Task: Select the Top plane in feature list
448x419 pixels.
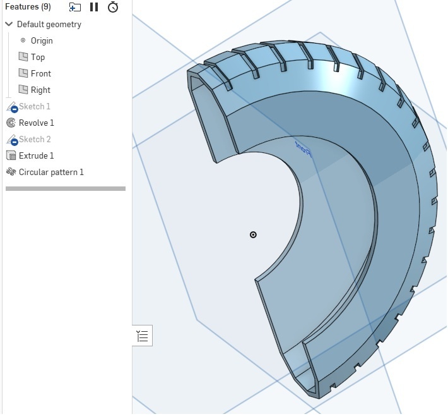Action: pyautogui.click(x=38, y=57)
